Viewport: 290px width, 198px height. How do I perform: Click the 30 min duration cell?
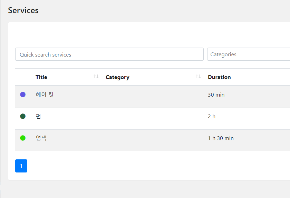coord(216,95)
